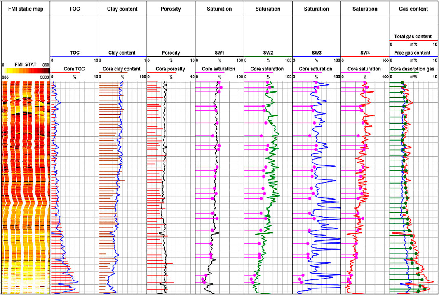
Task: Click "Core saturation" label beneath SW3
Action: click(x=315, y=69)
